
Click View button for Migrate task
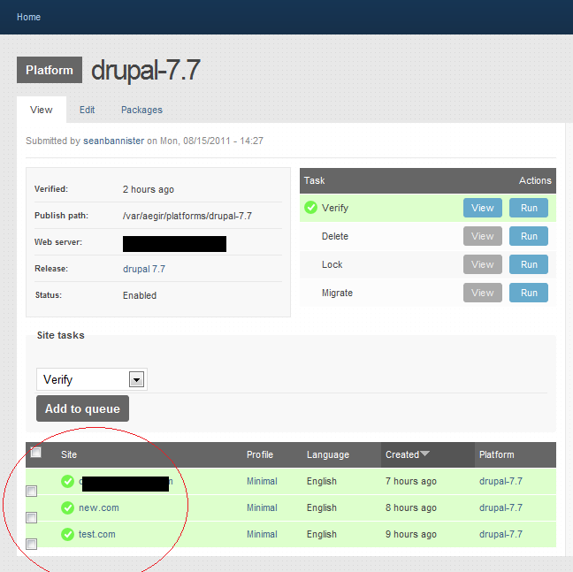click(x=483, y=293)
